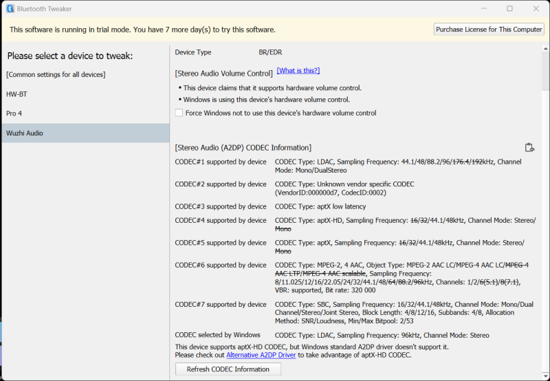This screenshot has width=550, height=381.
Task: Click the scrollbar up arrow
Action: pyautogui.click(x=545, y=48)
